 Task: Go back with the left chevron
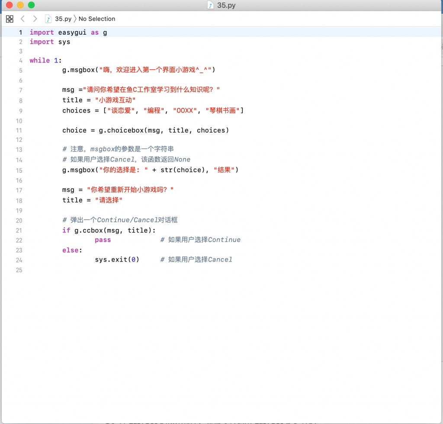(23, 19)
